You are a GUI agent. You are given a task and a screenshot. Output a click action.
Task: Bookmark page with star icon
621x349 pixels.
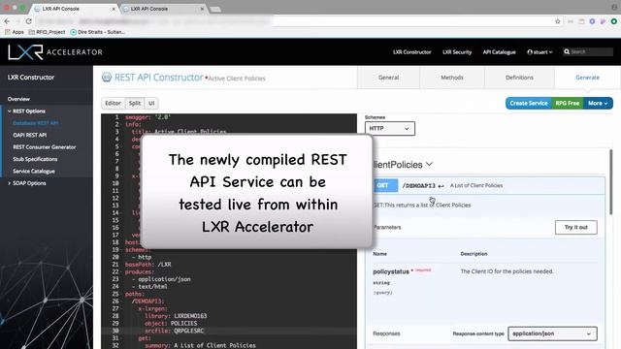[558, 21]
